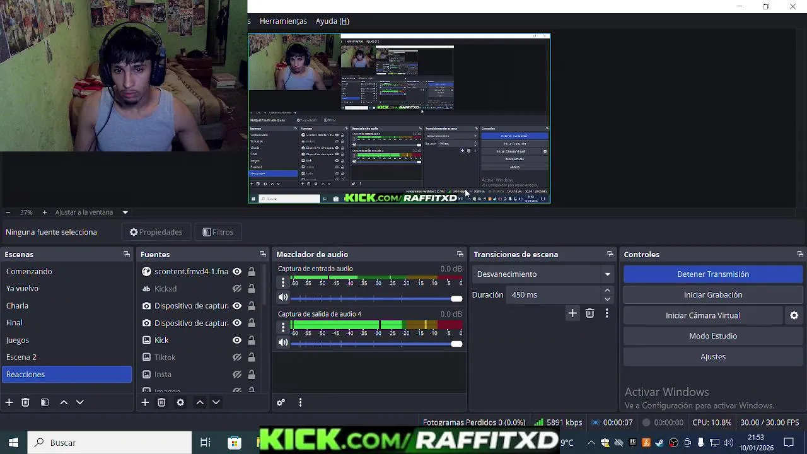Open Task View on taskbar
This screenshot has height=454, width=807.
tap(206, 443)
